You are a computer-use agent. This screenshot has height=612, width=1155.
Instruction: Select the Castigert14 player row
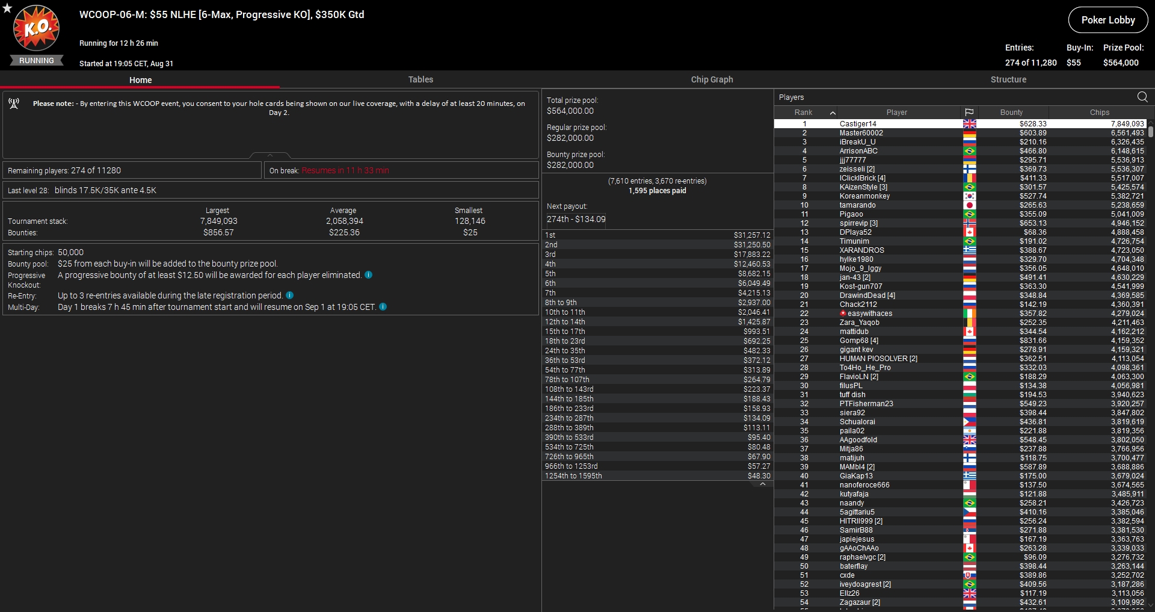click(960, 124)
